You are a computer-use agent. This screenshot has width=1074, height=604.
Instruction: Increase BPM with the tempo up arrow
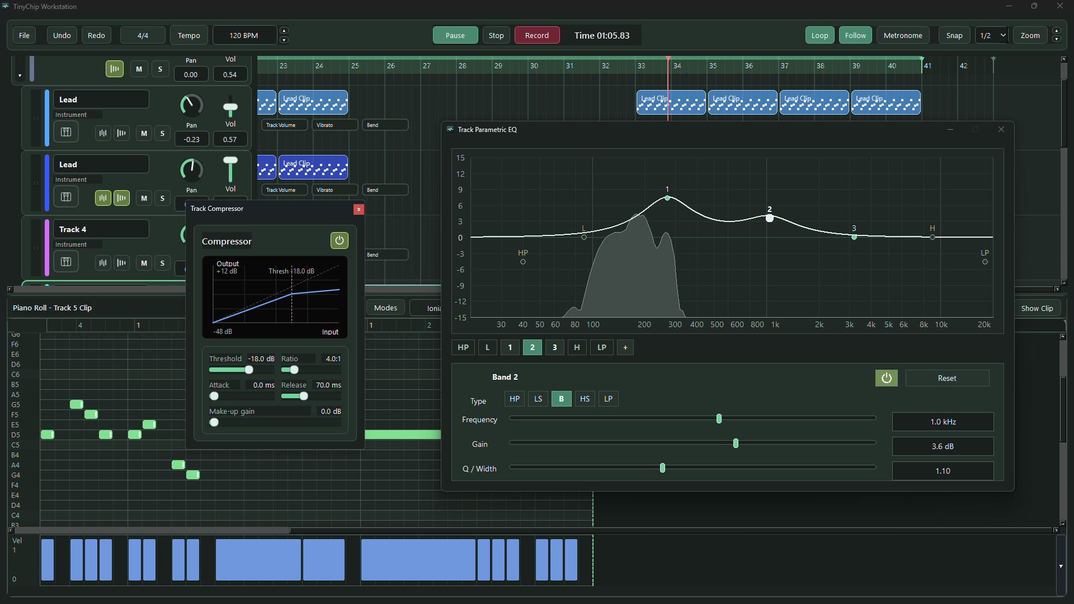pos(284,31)
